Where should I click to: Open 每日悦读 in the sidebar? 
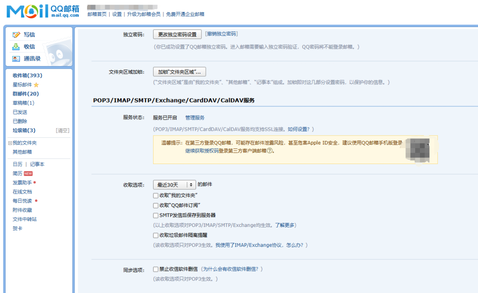(22, 201)
